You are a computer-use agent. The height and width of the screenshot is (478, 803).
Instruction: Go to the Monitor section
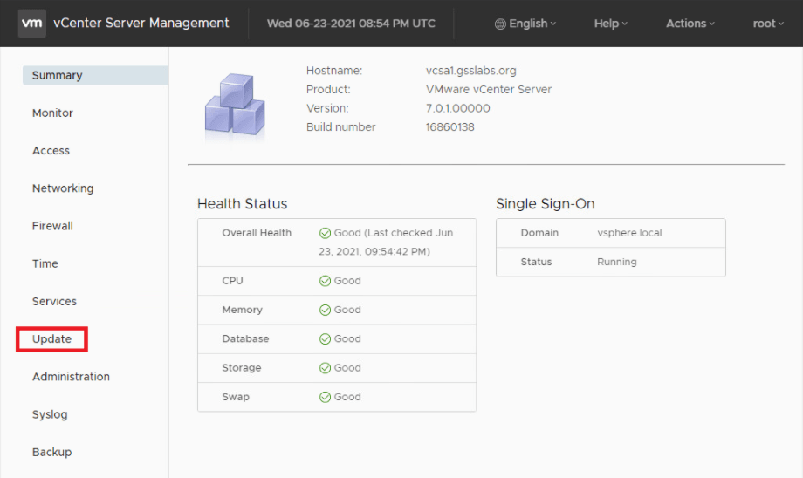(x=52, y=113)
